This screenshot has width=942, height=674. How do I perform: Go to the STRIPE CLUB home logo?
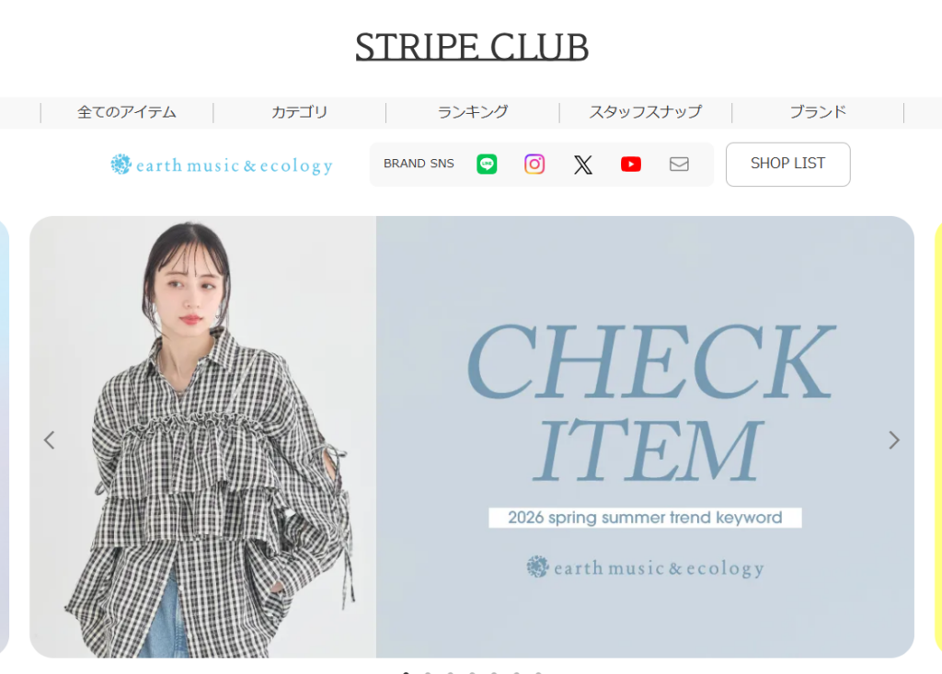click(x=472, y=46)
